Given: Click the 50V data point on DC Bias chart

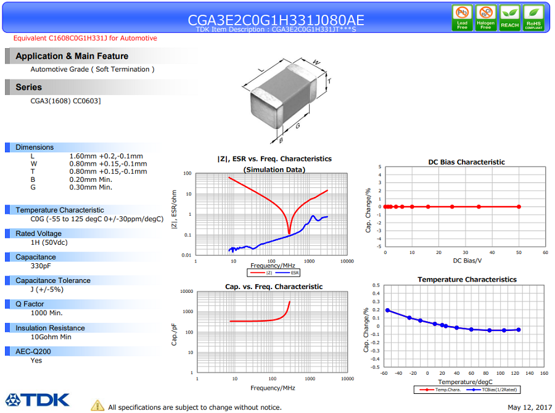Looking at the screenshot, I should click(x=519, y=206).
